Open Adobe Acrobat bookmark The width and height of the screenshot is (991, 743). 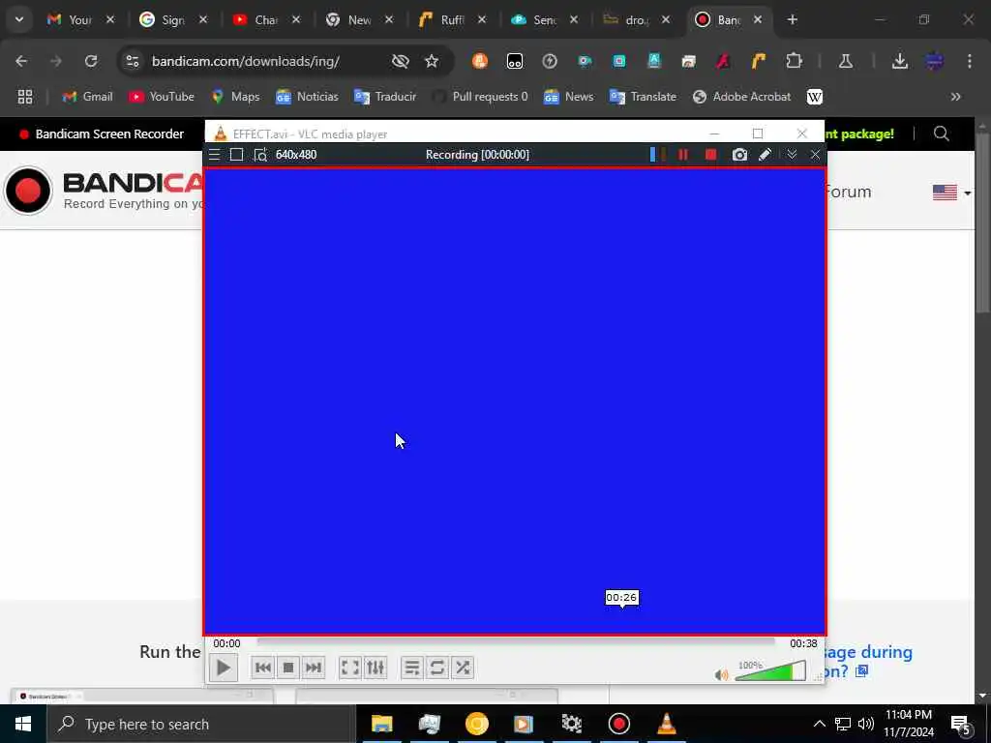[742, 97]
